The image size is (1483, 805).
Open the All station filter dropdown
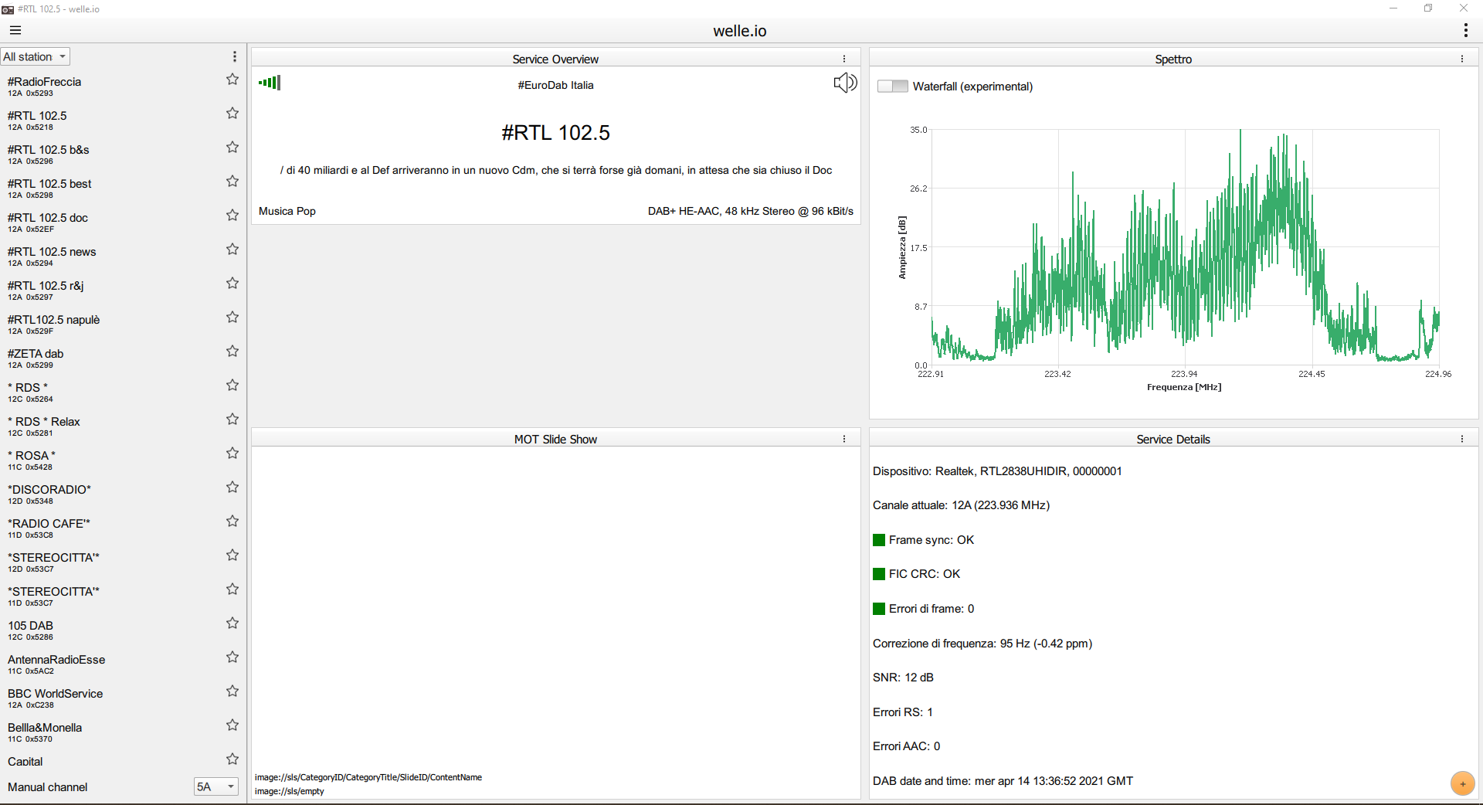(x=36, y=56)
